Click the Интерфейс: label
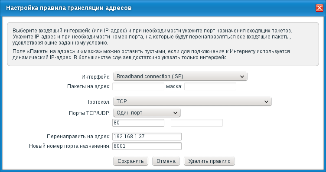The width and height of the screenshot is (326, 172). [x=96, y=76]
